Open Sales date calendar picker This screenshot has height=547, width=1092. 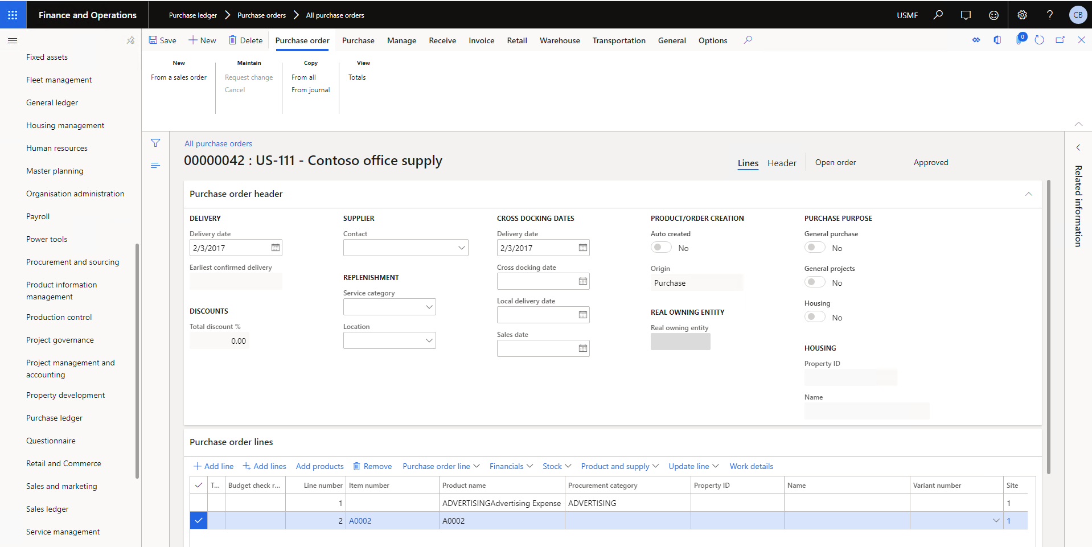(583, 348)
